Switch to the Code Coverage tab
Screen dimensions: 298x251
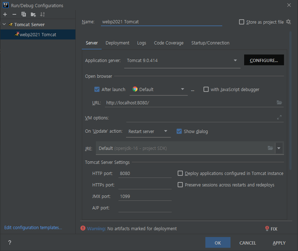pos(169,43)
